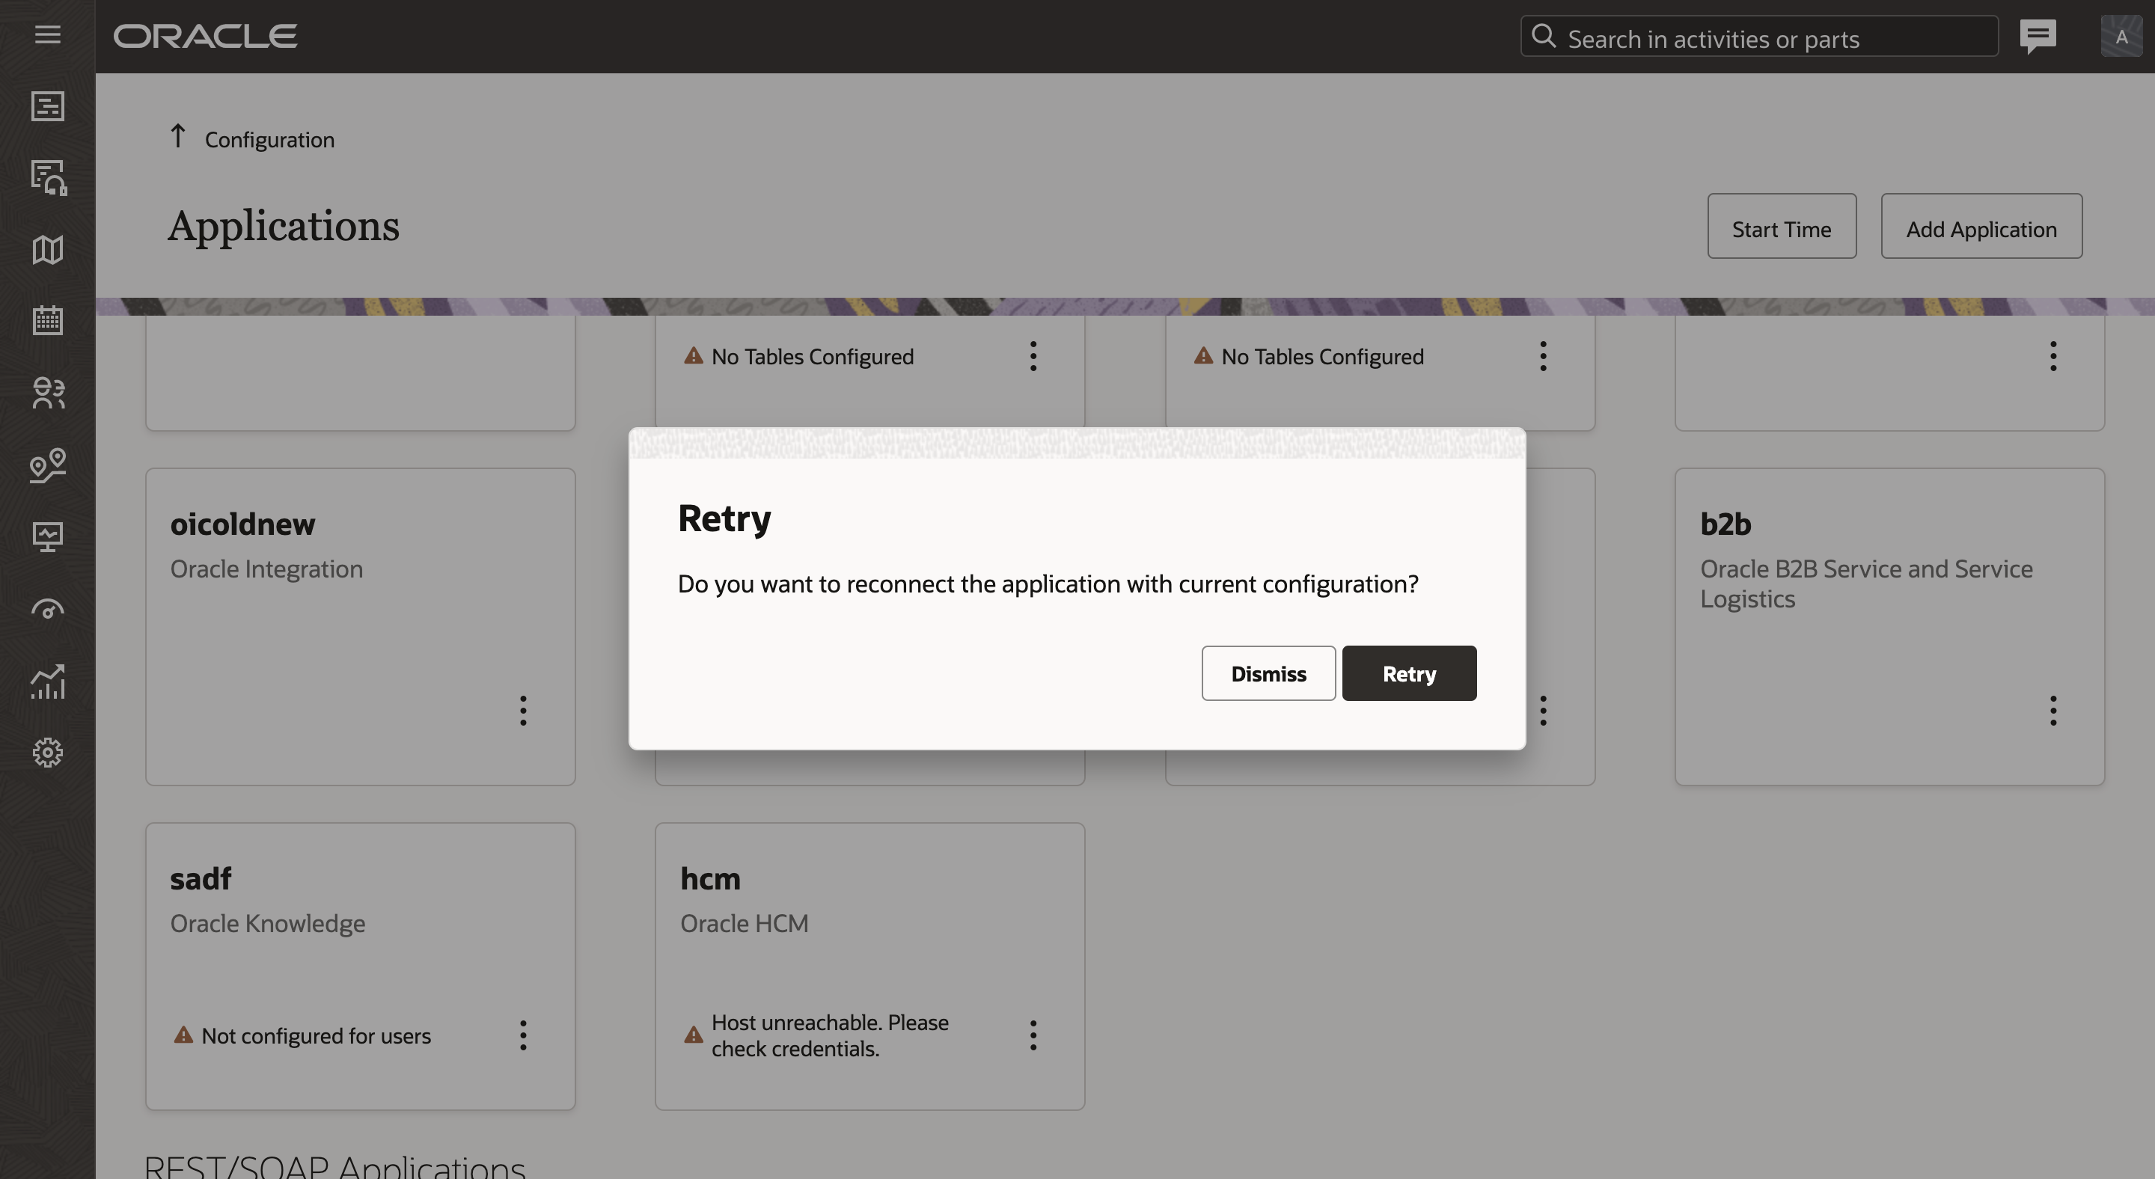Expand the sadf card options menu

click(x=523, y=1035)
